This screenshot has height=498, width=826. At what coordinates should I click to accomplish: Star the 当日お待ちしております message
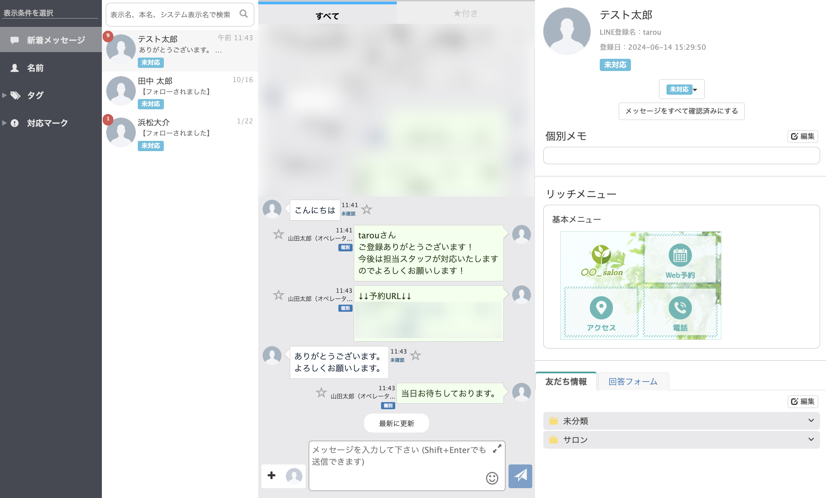pyautogui.click(x=321, y=392)
